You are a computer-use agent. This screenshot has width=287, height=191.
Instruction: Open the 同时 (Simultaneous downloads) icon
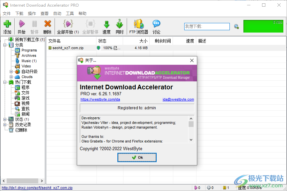[x=119, y=24]
